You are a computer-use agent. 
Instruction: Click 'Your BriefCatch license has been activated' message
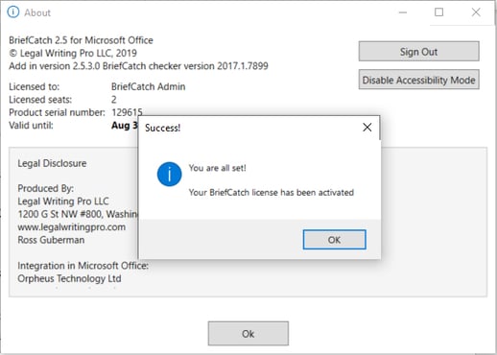coord(272,193)
